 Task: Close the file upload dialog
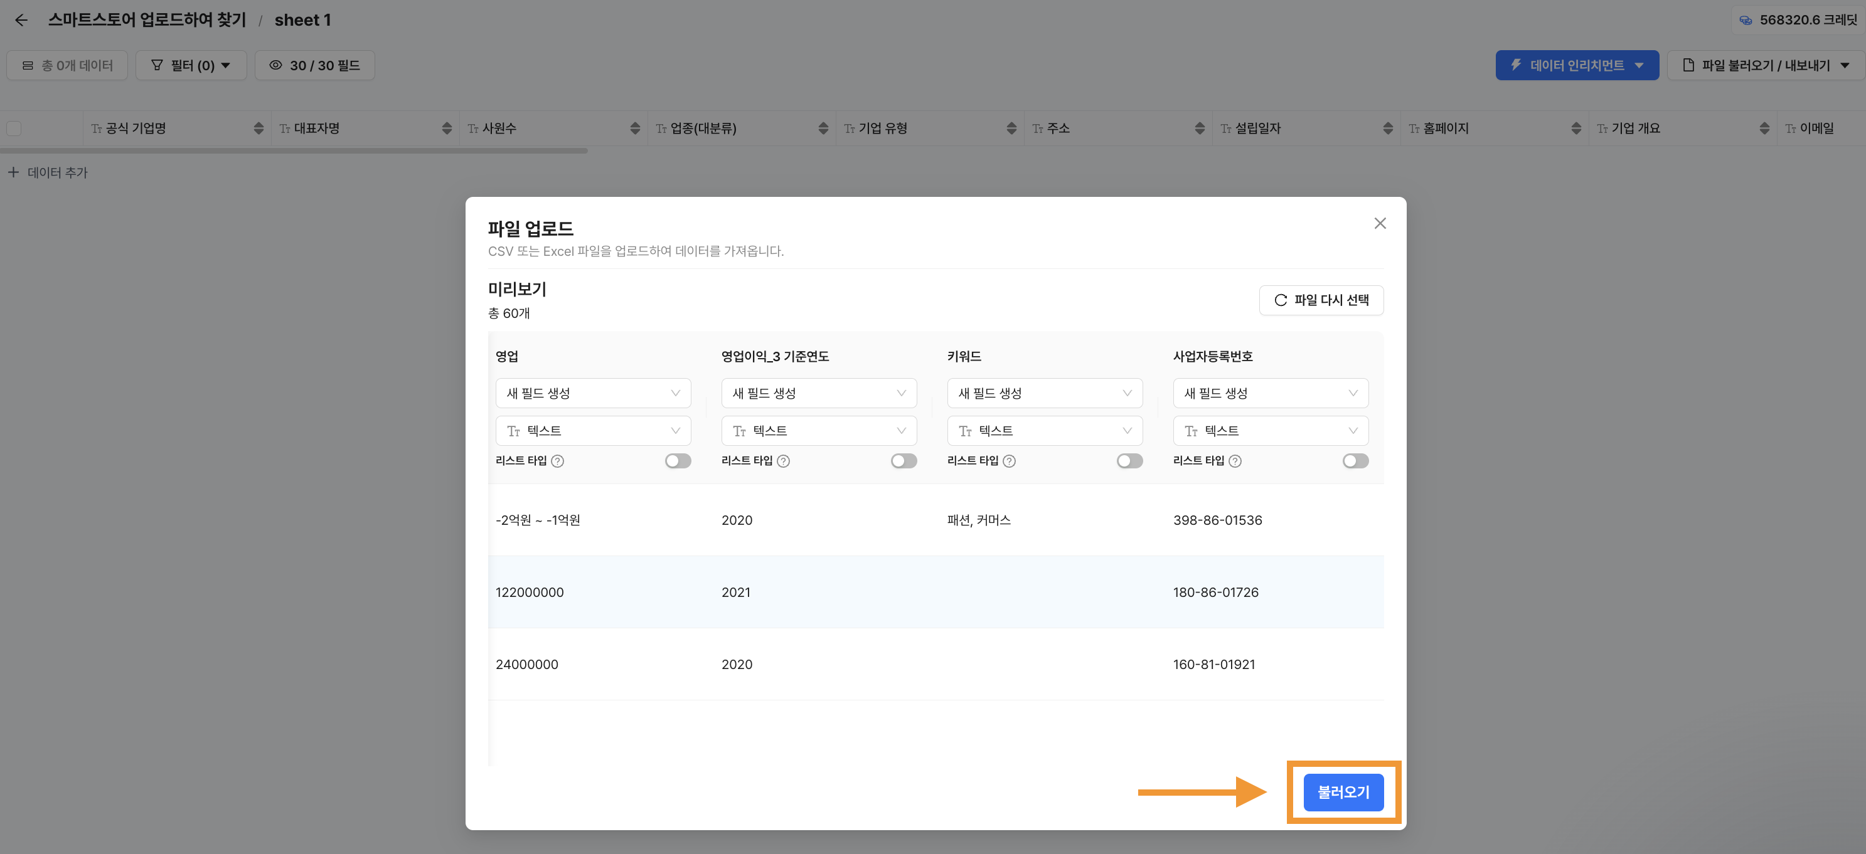tap(1379, 224)
